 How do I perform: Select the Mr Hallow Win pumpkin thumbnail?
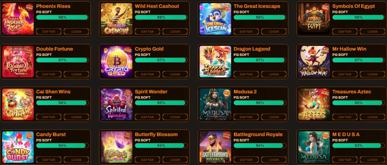click(314, 62)
